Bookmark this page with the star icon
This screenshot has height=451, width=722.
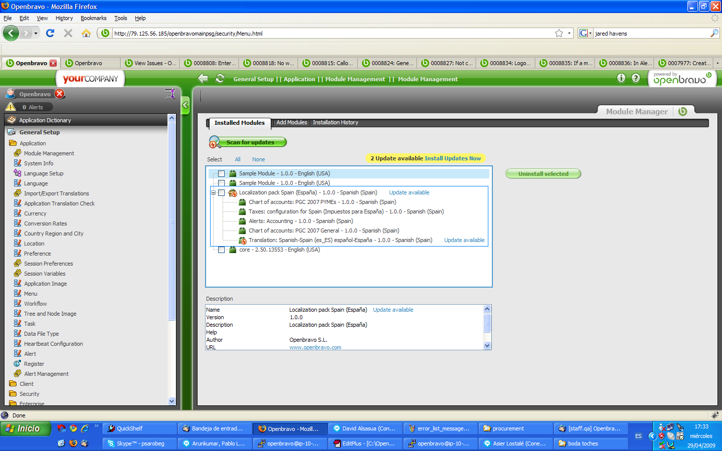tap(559, 33)
